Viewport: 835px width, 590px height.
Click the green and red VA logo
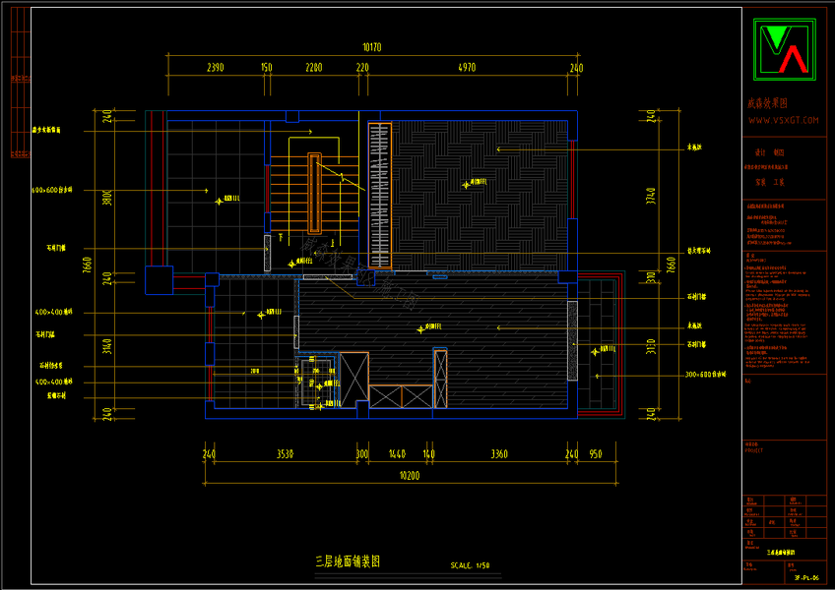(785, 49)
